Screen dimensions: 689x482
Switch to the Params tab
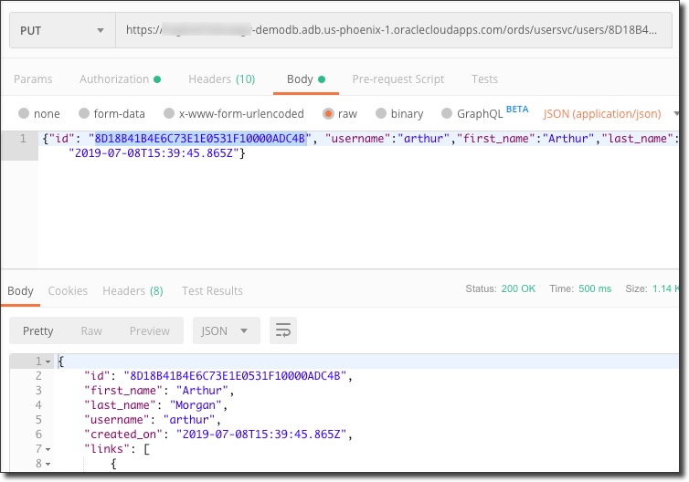click(33, 79)
